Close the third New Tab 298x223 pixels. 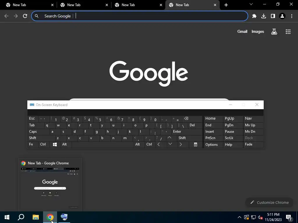coord(161,5)
